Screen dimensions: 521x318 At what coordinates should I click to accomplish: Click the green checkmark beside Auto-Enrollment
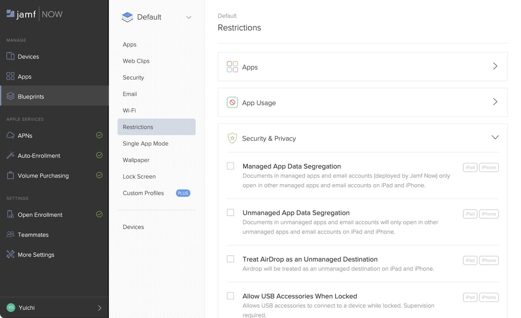point(99,155)
